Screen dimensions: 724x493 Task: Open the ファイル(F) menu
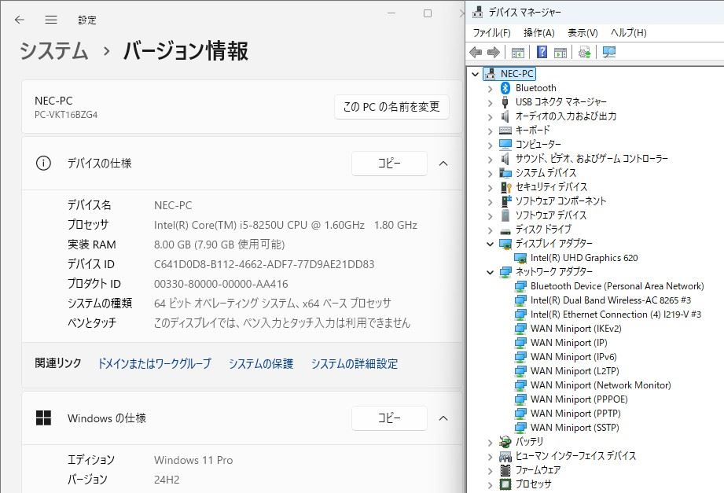(492, 33)
